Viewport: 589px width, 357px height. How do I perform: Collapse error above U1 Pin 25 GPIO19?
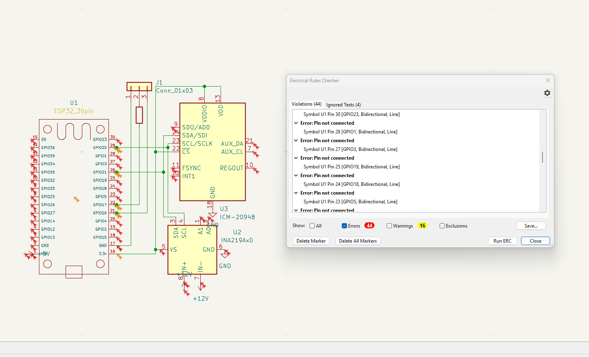coord(296,158)
